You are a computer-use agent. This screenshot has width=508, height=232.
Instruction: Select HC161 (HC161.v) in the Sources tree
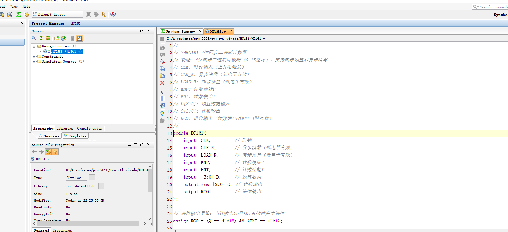click(66, 51)
